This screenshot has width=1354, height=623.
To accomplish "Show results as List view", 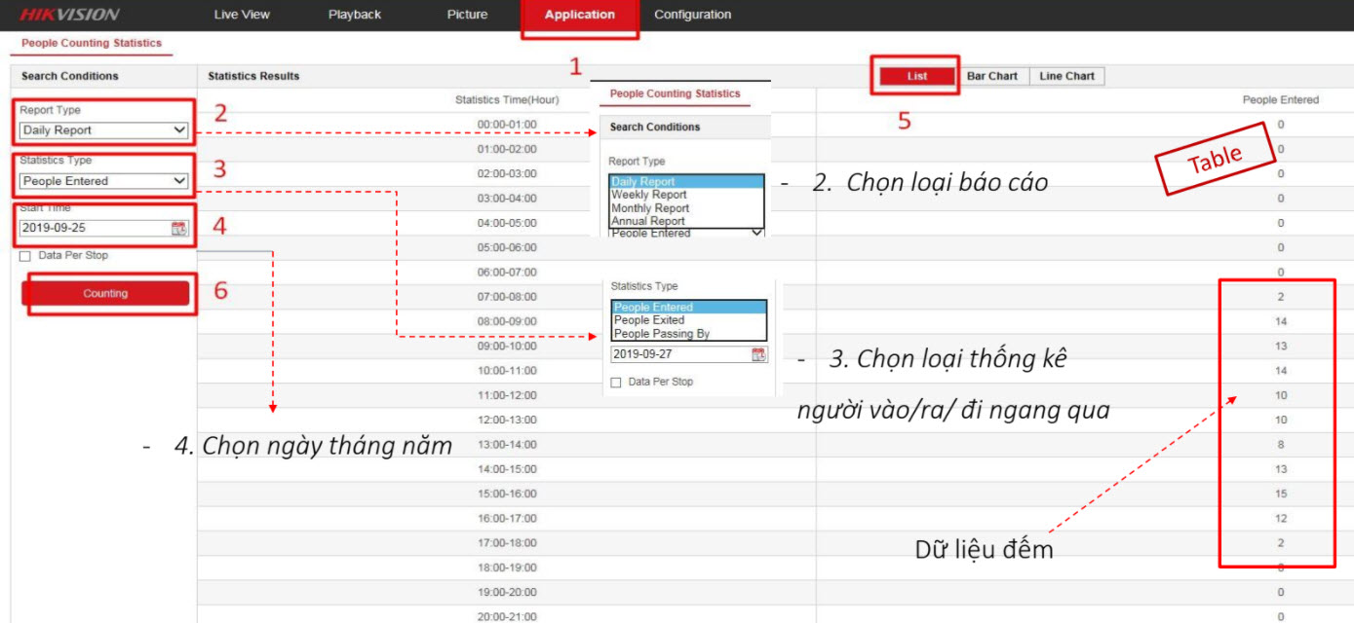I will [916, 76].
